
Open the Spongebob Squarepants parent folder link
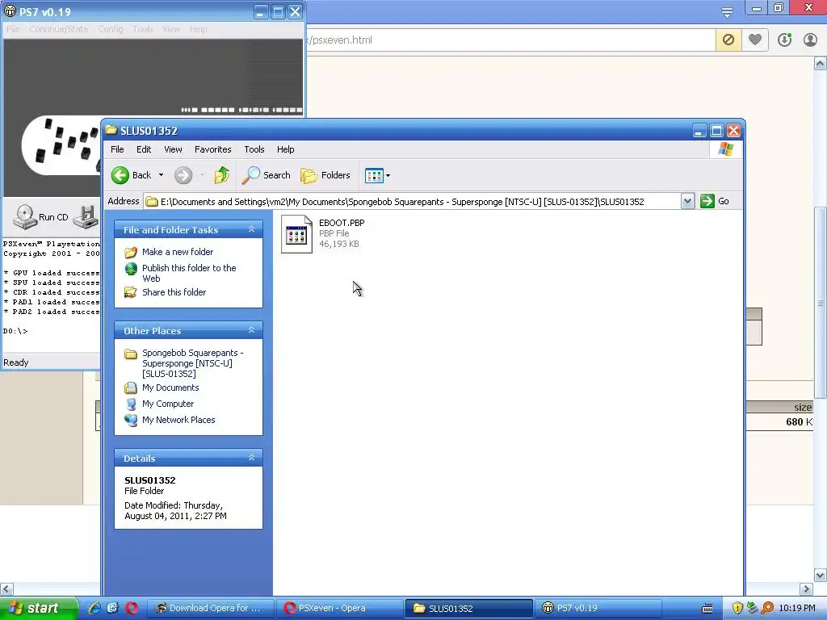tap(192, 363)
